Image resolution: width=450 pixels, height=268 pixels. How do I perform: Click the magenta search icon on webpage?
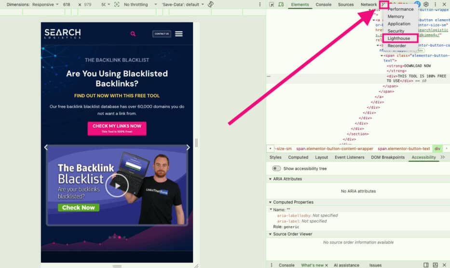click(x=133, y=34)
